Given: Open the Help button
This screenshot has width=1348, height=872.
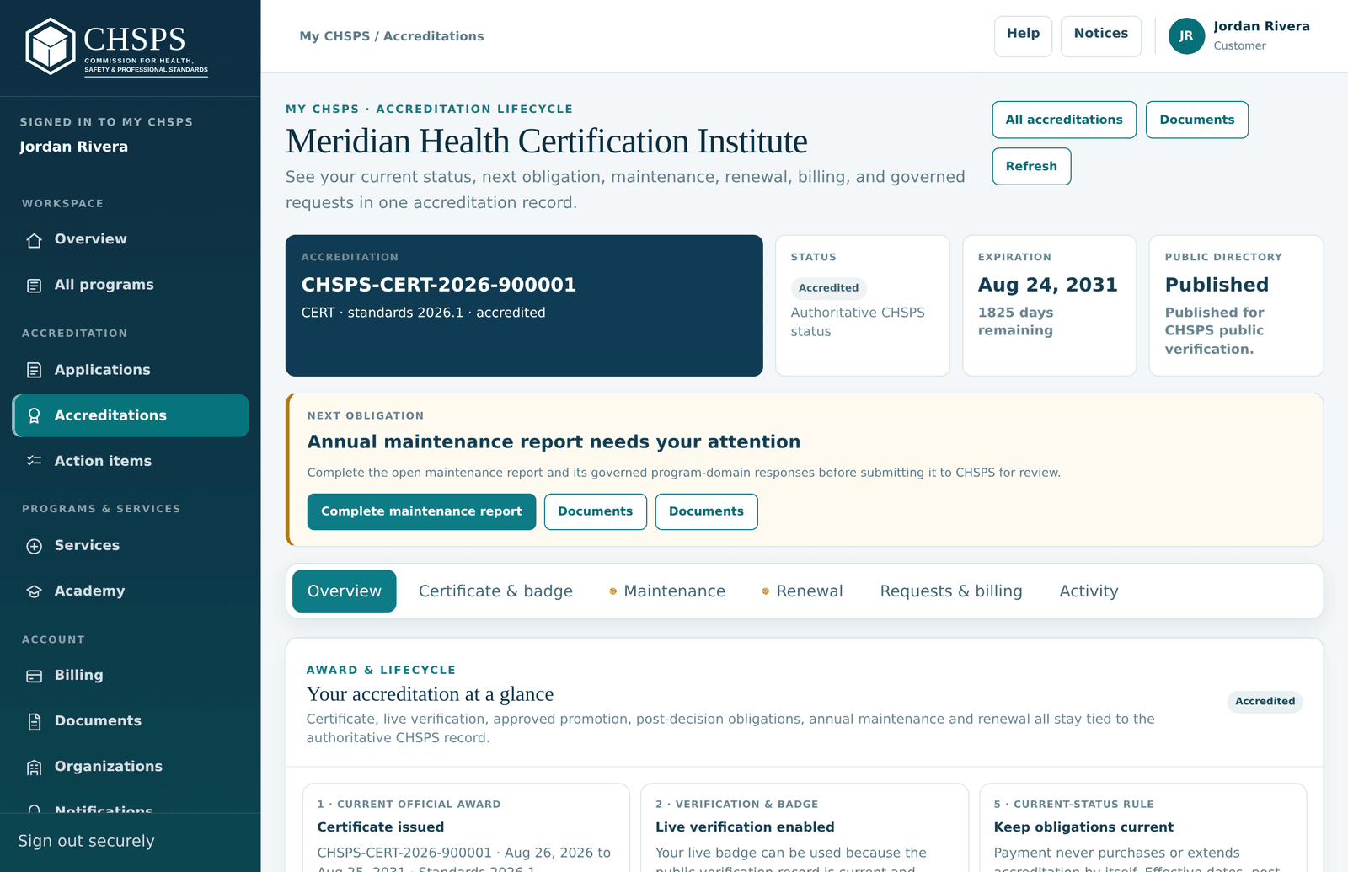Looking at the screenshot, I should tap(1023, 36).
